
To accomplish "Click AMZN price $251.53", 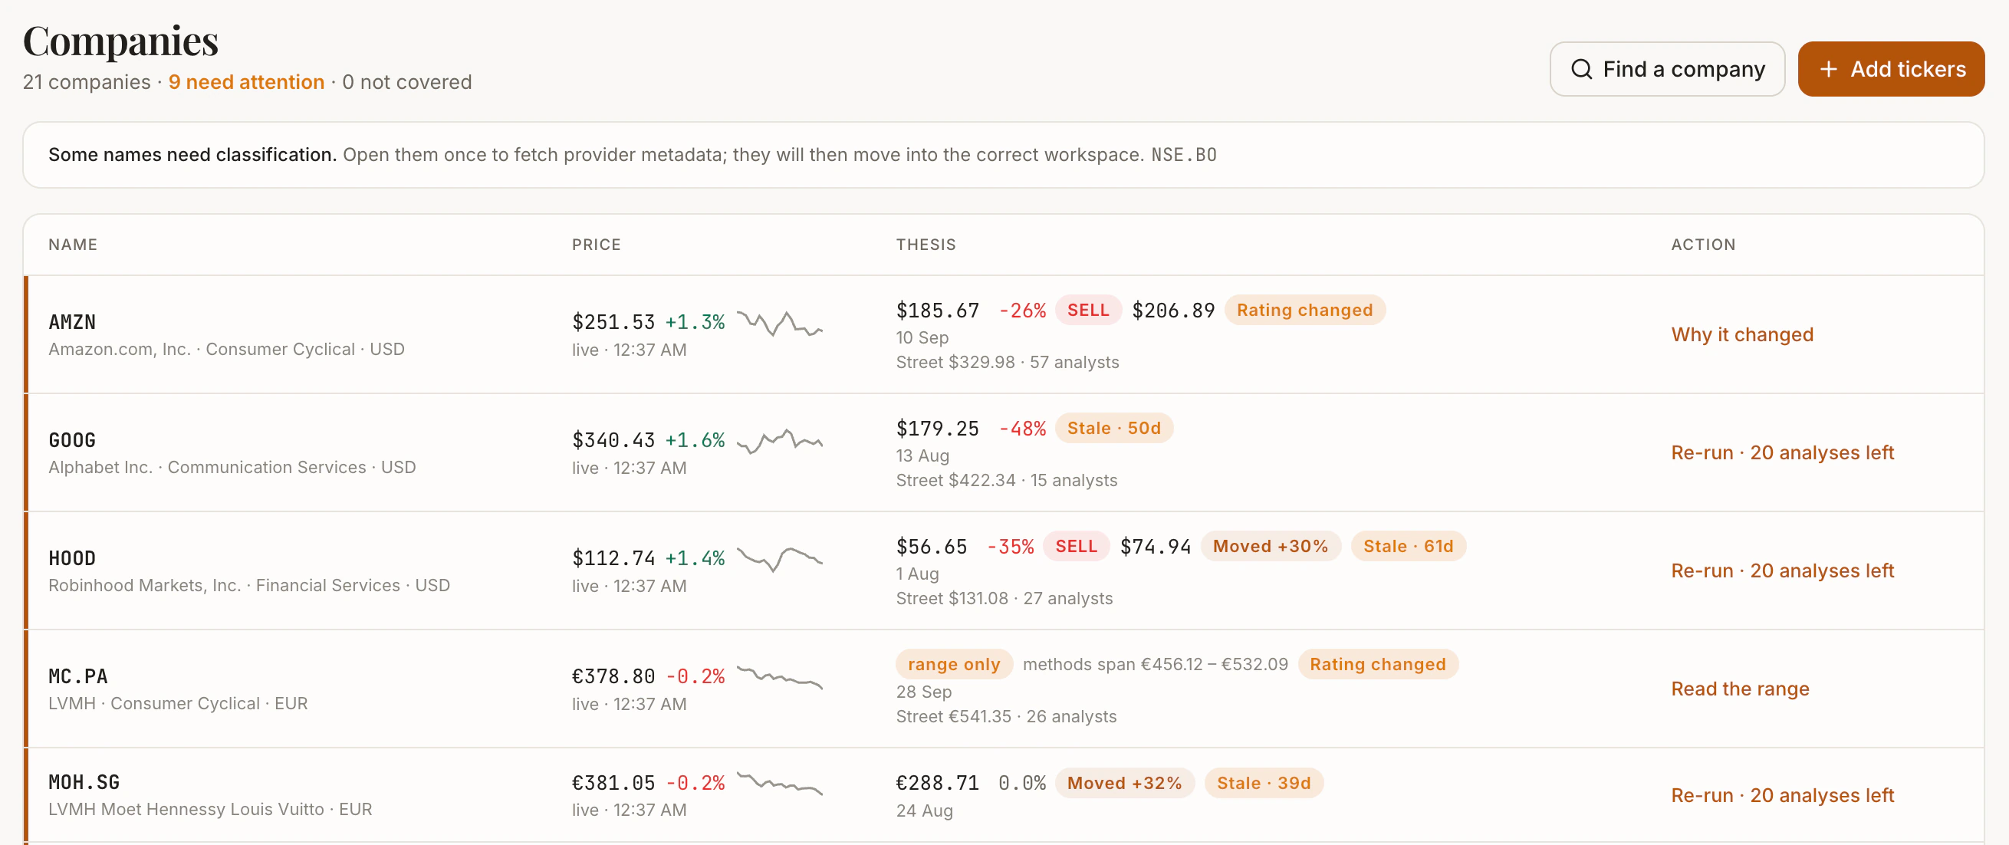I will [x=613, y=322].
